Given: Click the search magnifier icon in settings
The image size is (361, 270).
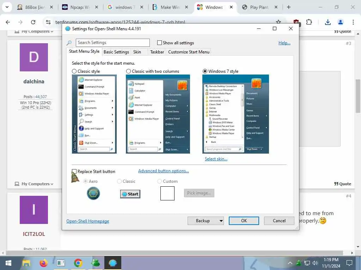Looking at the screenshot, I should click(69, 43).
